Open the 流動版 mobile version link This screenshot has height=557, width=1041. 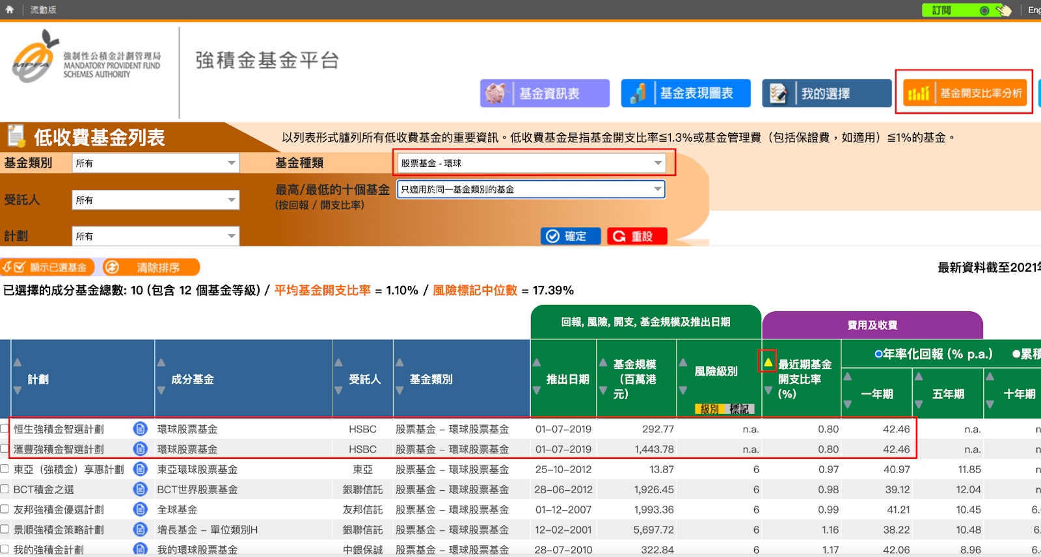pyautogui.click(x=43, y=10)
